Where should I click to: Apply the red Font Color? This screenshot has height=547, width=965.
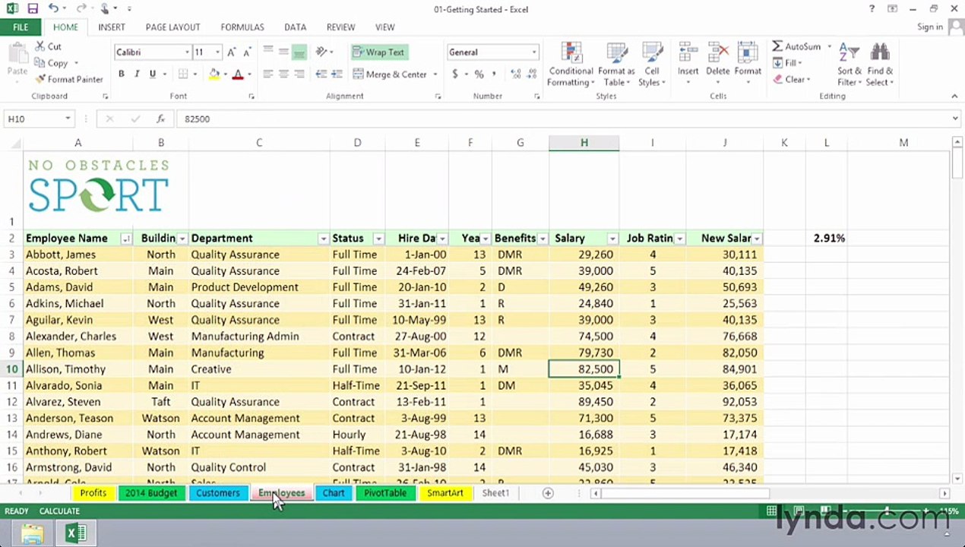(x=238, y=74)
